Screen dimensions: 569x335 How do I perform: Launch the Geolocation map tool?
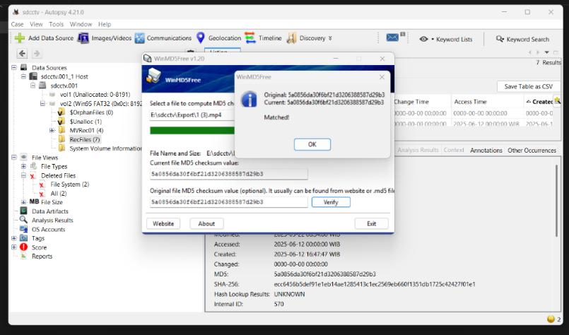pyautogui.click(x=201, y=38)
